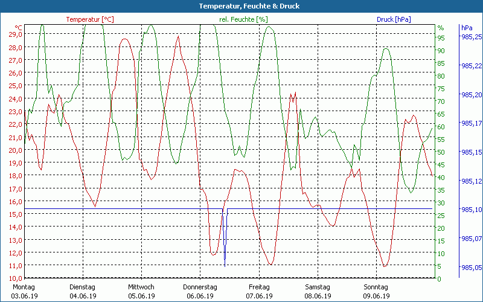Viewport: 483px width, 302px height.
Task: Click the Sonntag 09.06.19 date label
Action: click(376, 291)
